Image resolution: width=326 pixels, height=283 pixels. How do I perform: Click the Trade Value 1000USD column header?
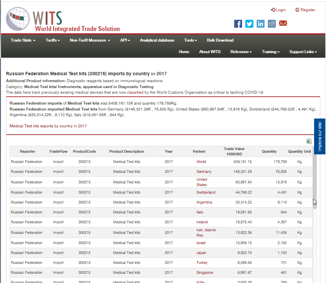[234, 152]
